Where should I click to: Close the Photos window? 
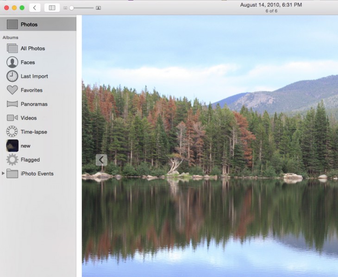(6, 8)
